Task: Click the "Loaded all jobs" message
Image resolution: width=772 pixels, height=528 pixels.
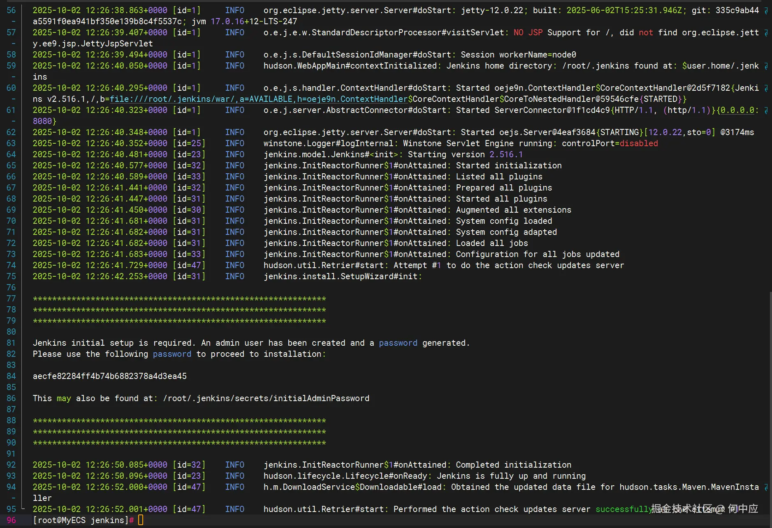Action: tap(492, 243)
